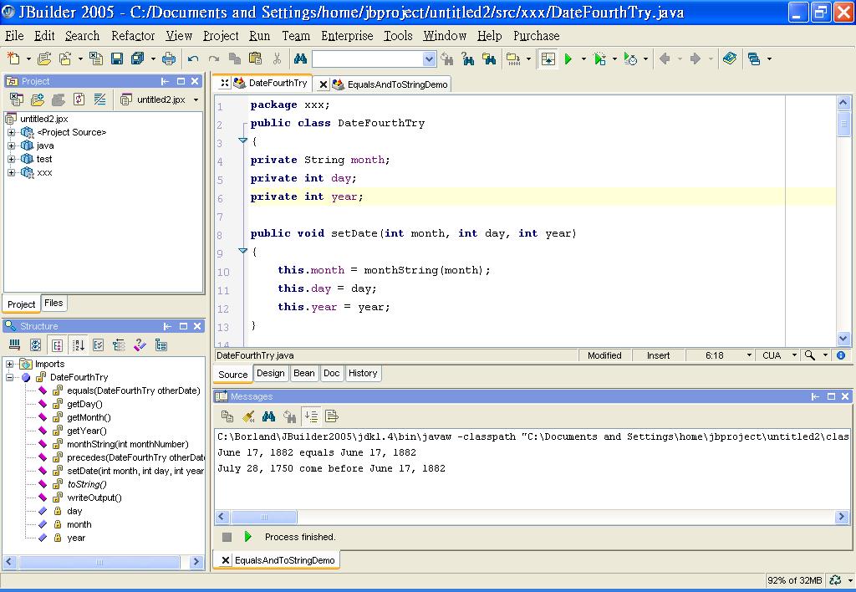Rerun the process with green arrow in Messages
Screen dimensions: 856x592
click(x=247, y=537)
